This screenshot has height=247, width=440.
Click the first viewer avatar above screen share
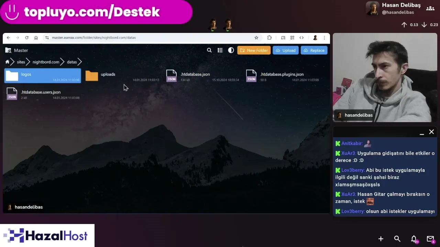pyautogui.click(x=213, y=25)
